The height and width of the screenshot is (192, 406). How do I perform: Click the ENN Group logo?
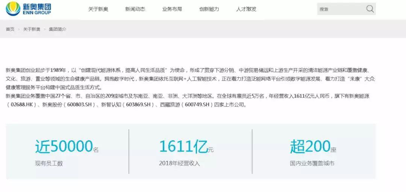(x=28, y=9)
